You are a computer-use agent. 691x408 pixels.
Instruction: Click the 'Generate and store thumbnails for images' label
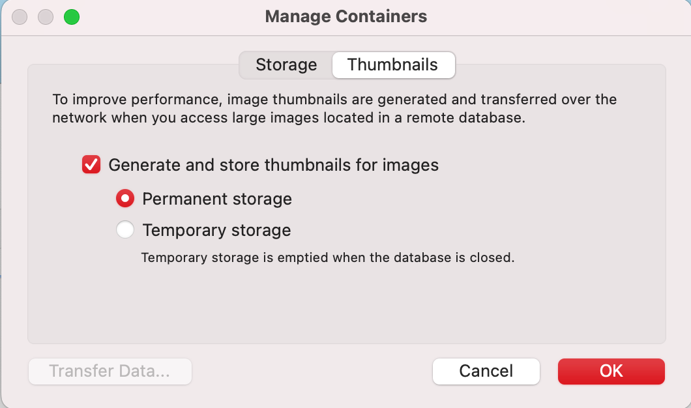(x=273, y=165)
